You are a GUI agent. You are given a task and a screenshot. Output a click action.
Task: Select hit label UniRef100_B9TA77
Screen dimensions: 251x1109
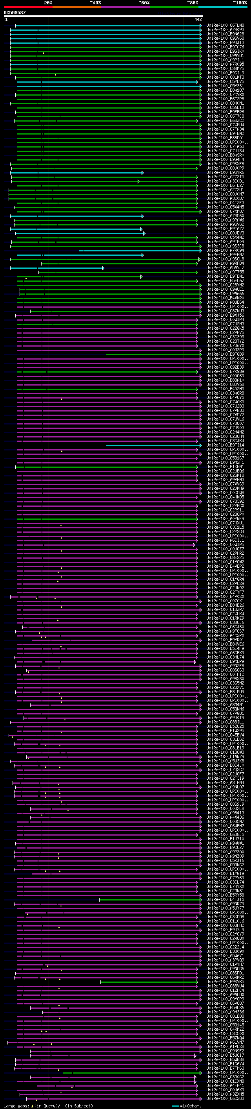(225, 229)
